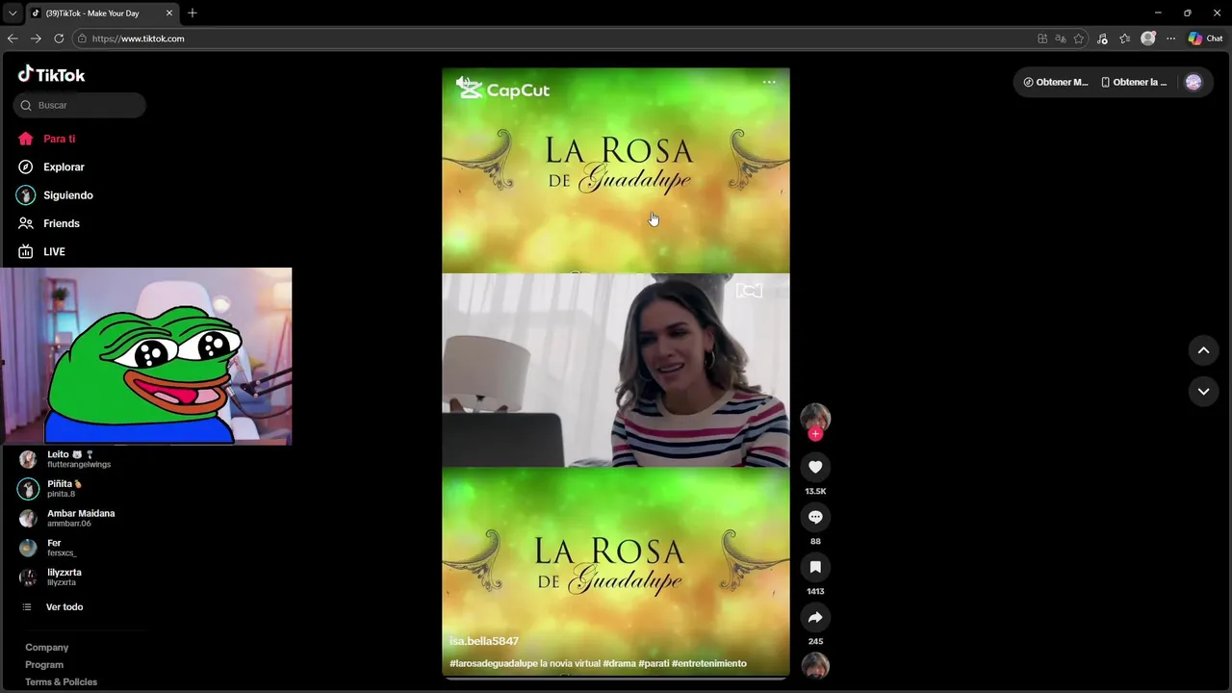This screenshot has height=693, width=1232.
Task: Open a new browser tab
Action: [192, 13]
